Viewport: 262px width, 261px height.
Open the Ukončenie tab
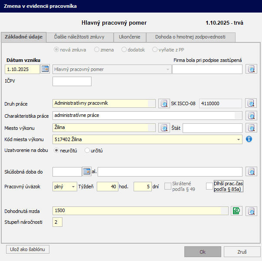click(130, 37)
